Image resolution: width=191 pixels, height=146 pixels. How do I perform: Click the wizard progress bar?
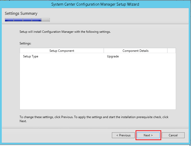pos(27,20)
